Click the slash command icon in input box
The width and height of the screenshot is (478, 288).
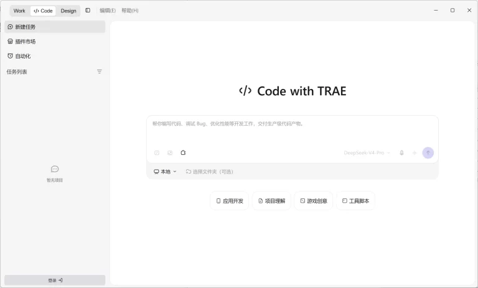click(157, 152)
